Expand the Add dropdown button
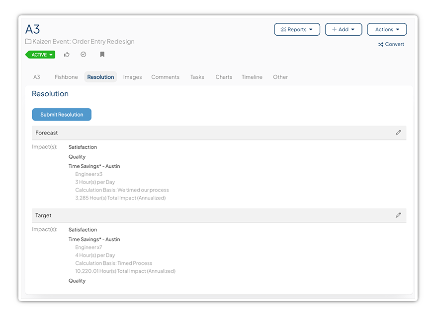 343,30
